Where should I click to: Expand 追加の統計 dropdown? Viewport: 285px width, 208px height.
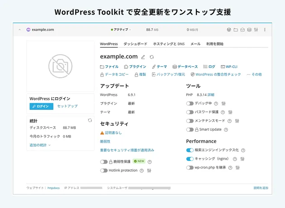[x=40, y=145]
